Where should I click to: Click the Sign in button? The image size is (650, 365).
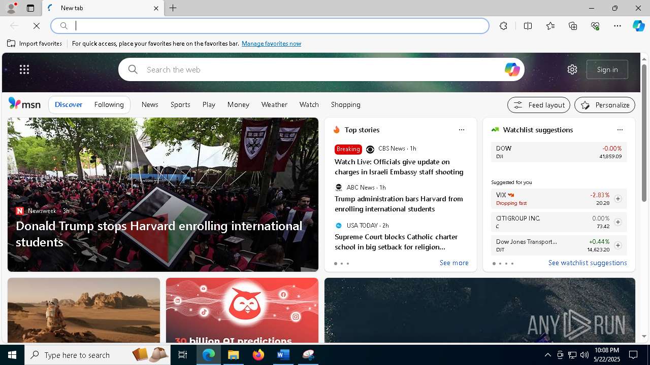coord(607,69)
